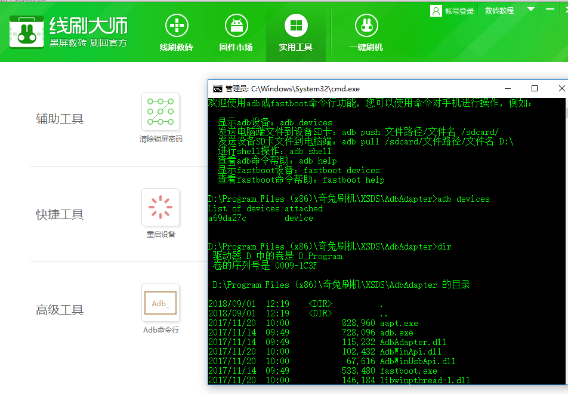Viewport: 568px width, 394px height.
Task: Open the 一键刷机 tab
Action: point(366,33)
